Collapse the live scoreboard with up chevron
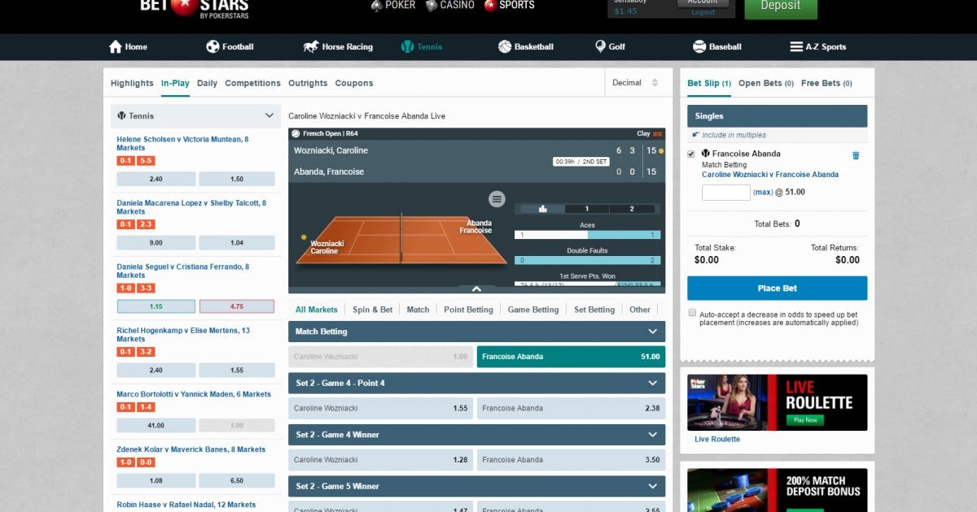Image resolution: width=977 pixels, height=512 pixels. [x=477, y=289]
